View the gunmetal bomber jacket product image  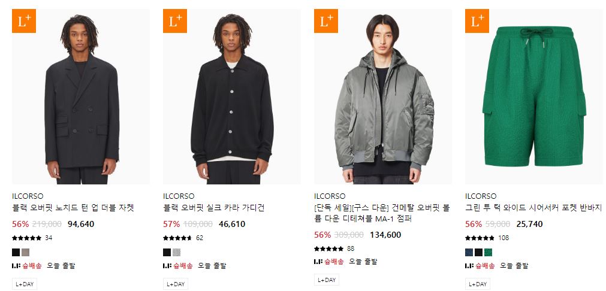[382, 96]
